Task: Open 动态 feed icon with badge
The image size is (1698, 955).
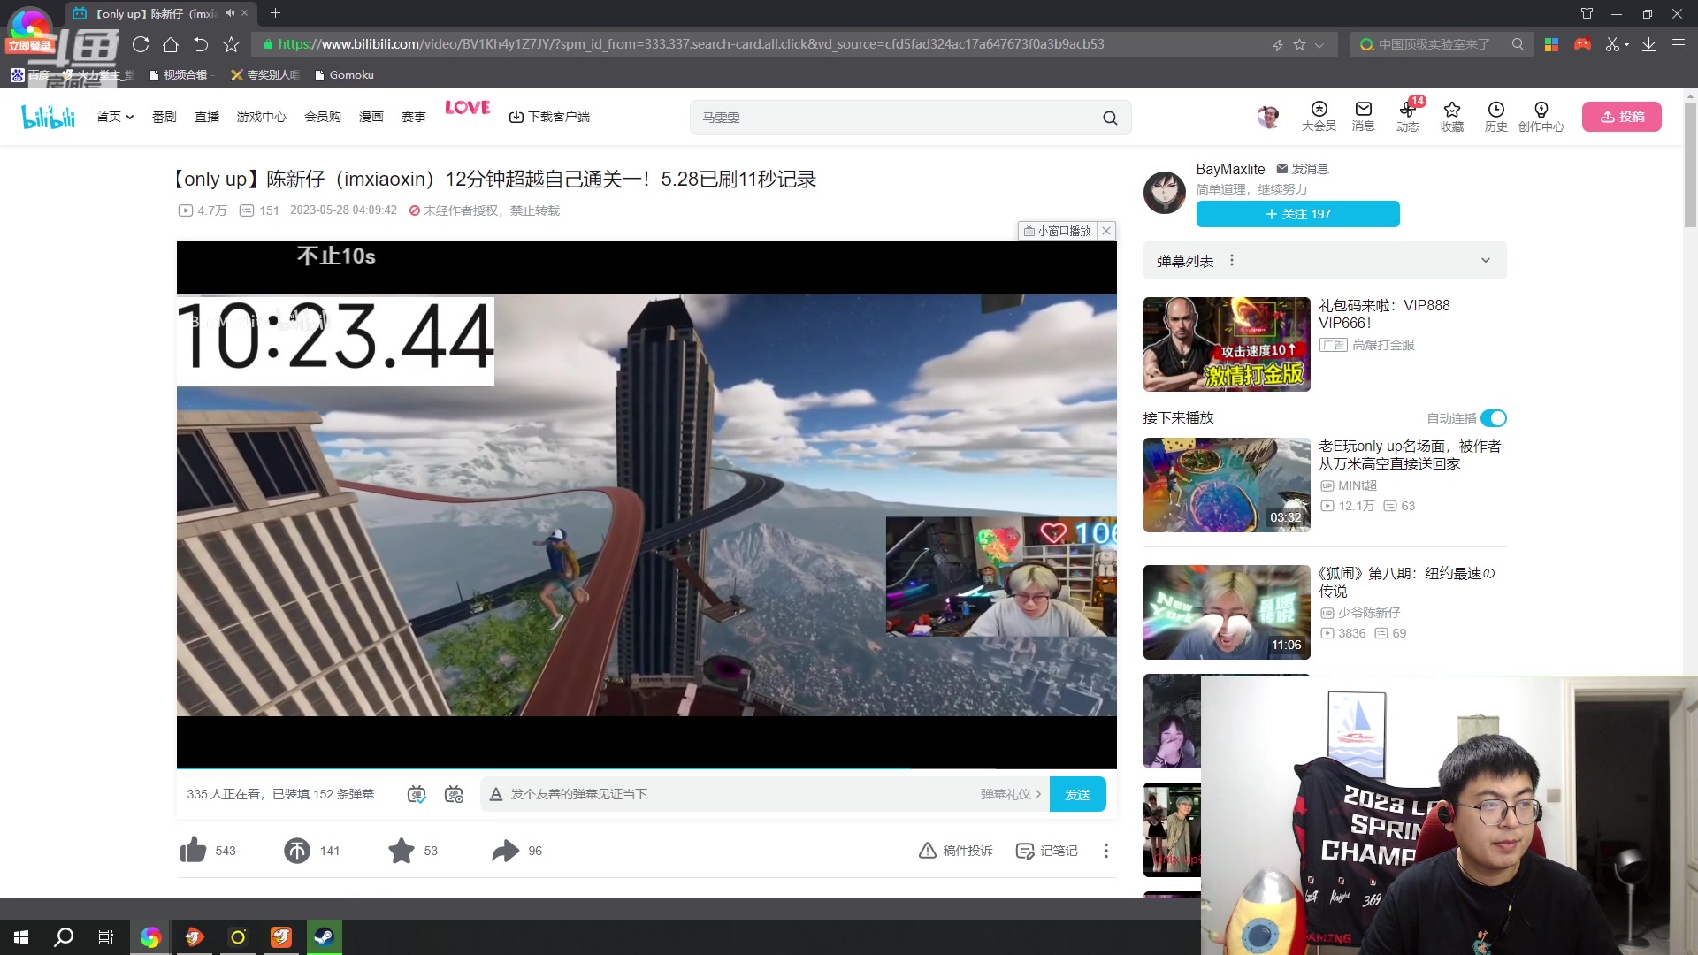Action: pos(1408,117)
